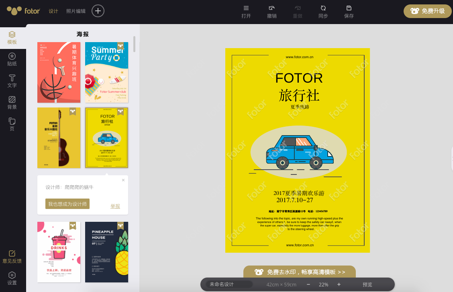Image resolution: width=453 pixels, height=292 pixels.
Task: Sync the design with 同步
Action: click(x=323, y=12)
